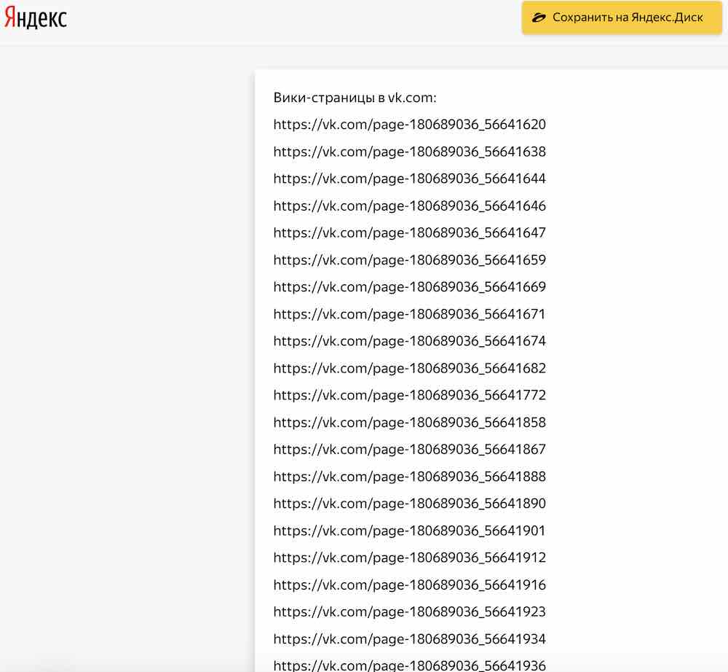Open the link ending in 56641644

coord(409,179)
